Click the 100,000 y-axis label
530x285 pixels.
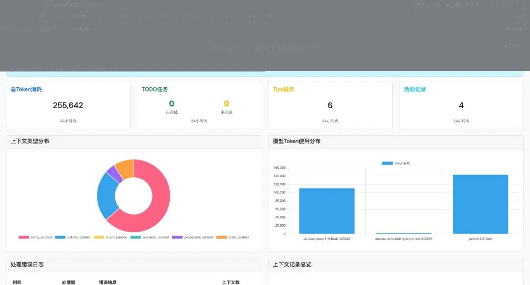click(x=280, y=192)
